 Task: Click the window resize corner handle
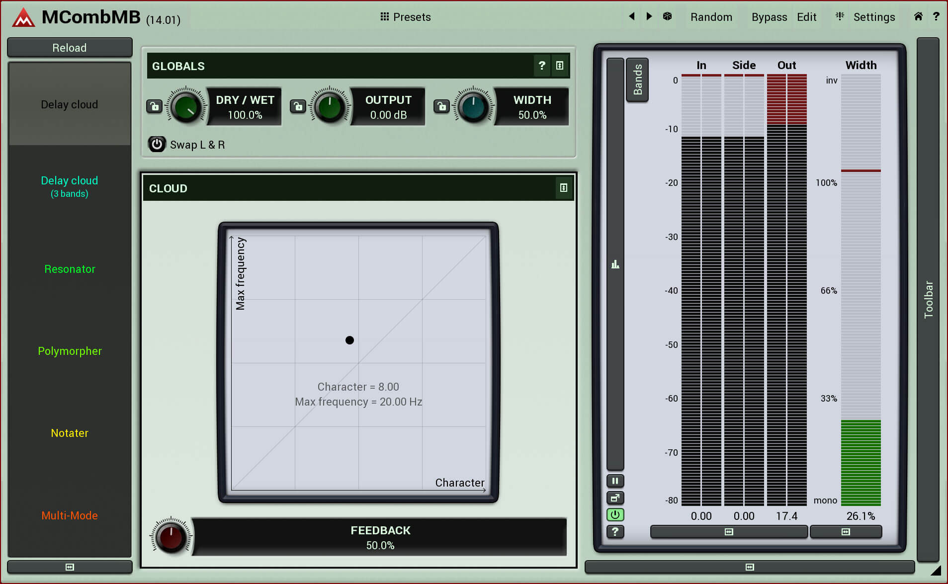tap(936, 571)
